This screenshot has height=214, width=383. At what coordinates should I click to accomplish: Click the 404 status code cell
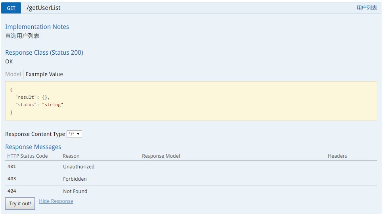pos(12,191)
